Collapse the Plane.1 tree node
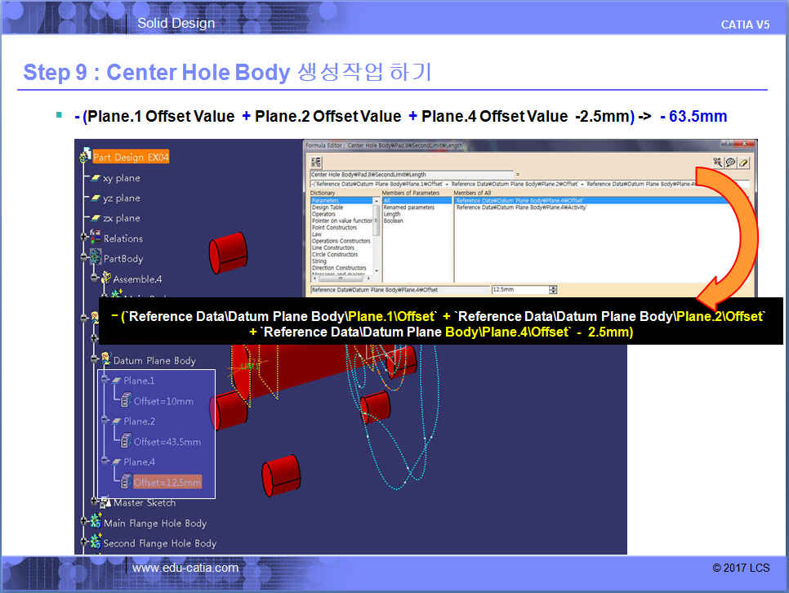The width and height of the screenshot is (789, 593). [105, 381]
